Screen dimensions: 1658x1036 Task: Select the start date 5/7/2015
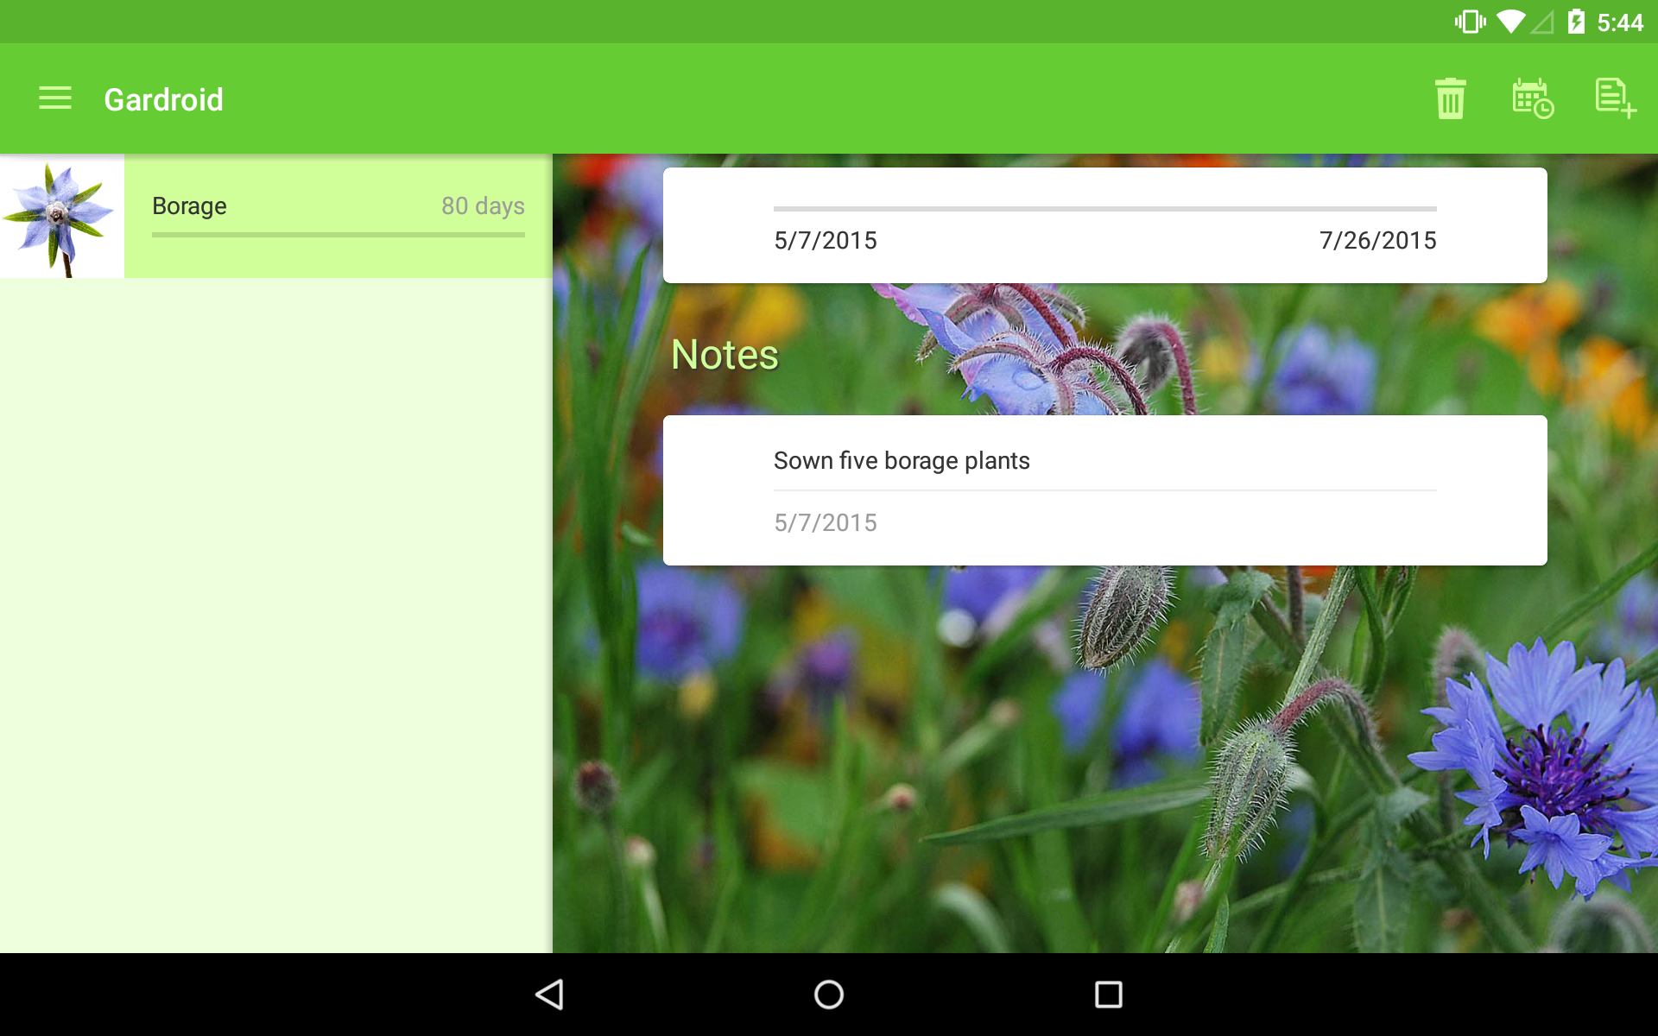[x=826, y=241]
